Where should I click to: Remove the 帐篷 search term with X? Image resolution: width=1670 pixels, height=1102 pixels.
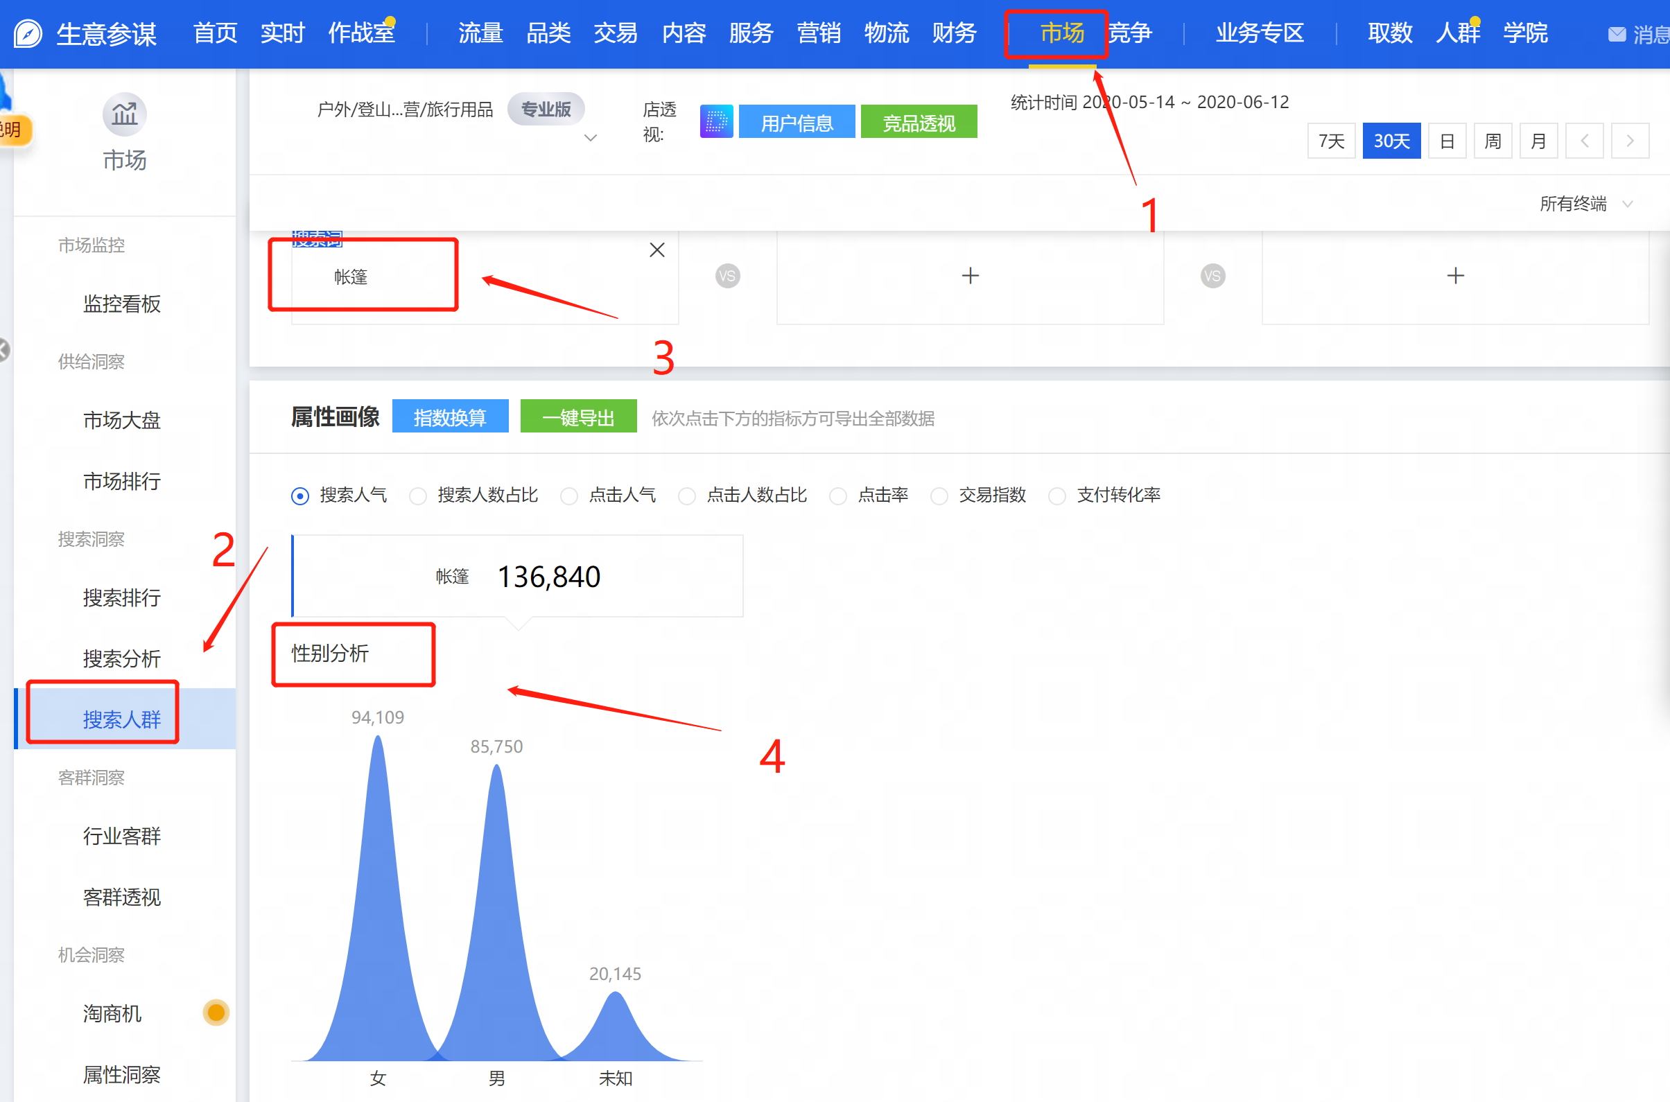(656, 250)
